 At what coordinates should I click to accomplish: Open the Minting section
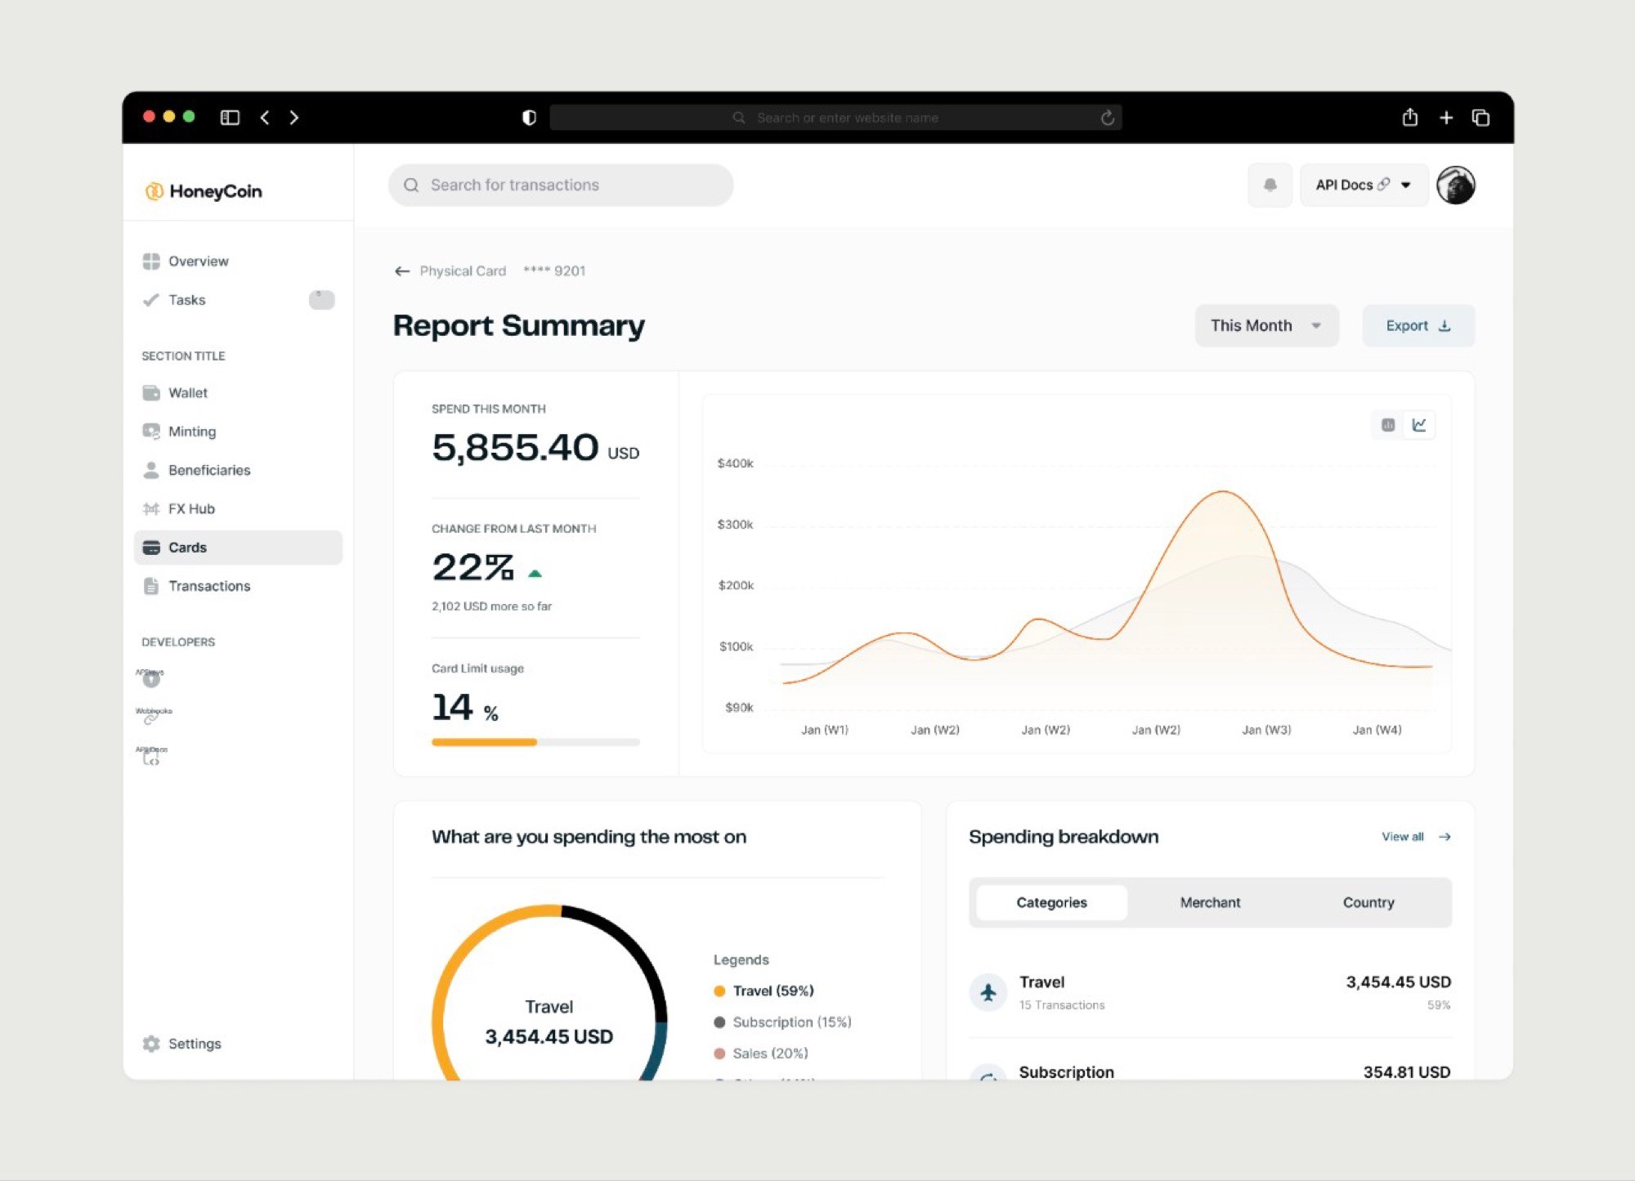[179, 432]
